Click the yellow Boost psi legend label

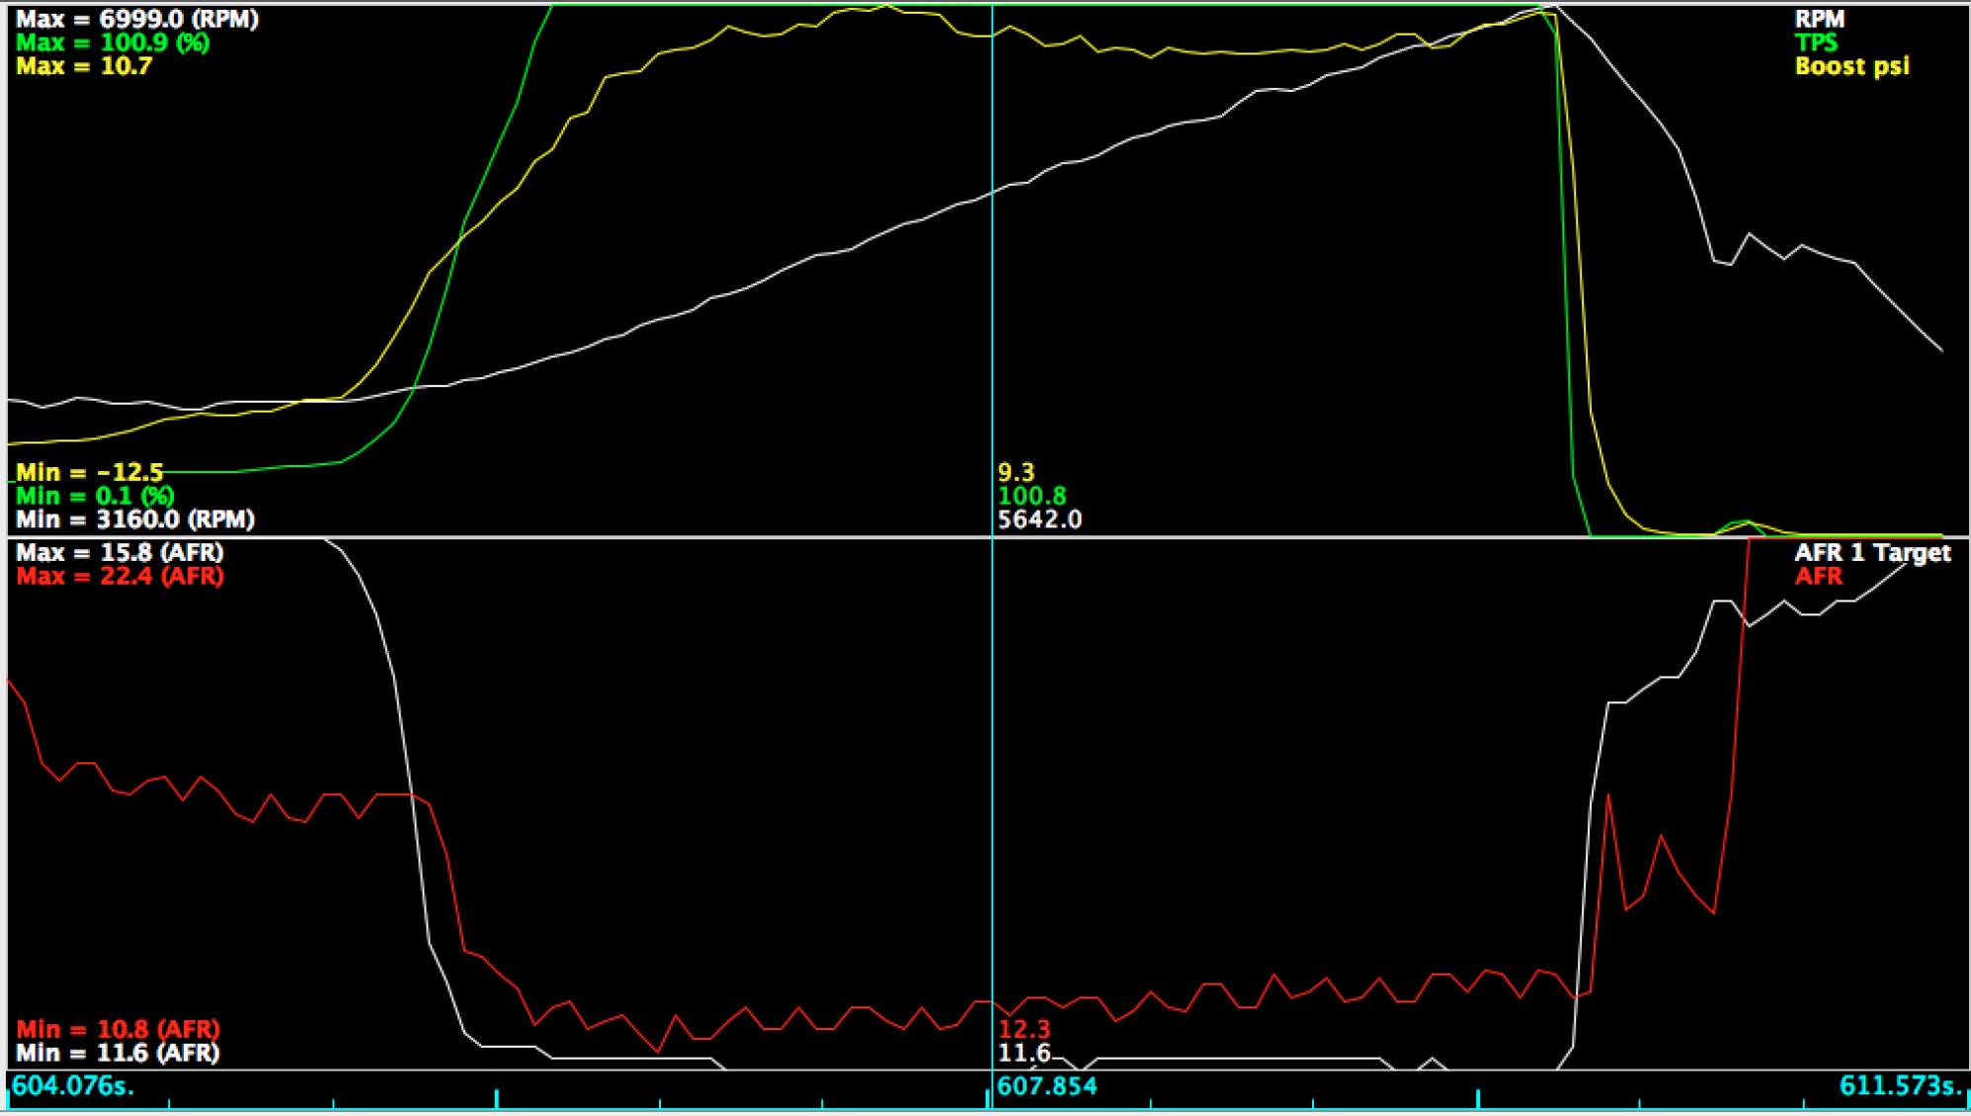[1851, 66]
